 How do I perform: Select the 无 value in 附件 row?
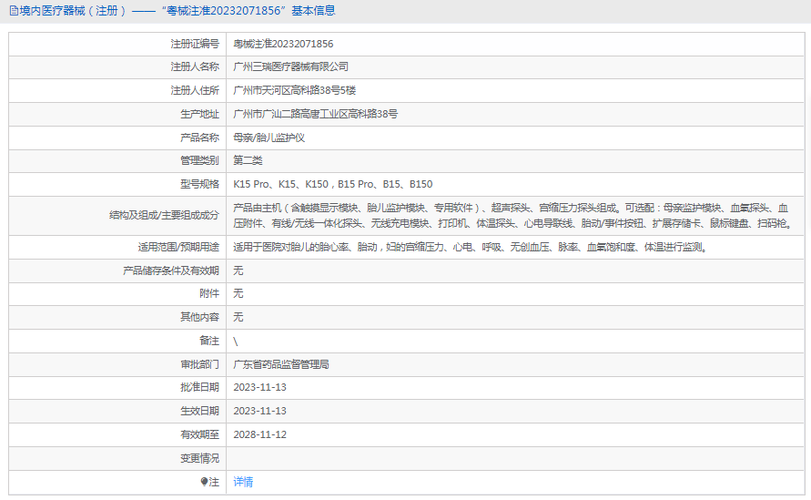point(238,293)
